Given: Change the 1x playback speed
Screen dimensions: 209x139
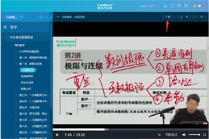Looking at the screenshot, I should click(x=159, y=135).
